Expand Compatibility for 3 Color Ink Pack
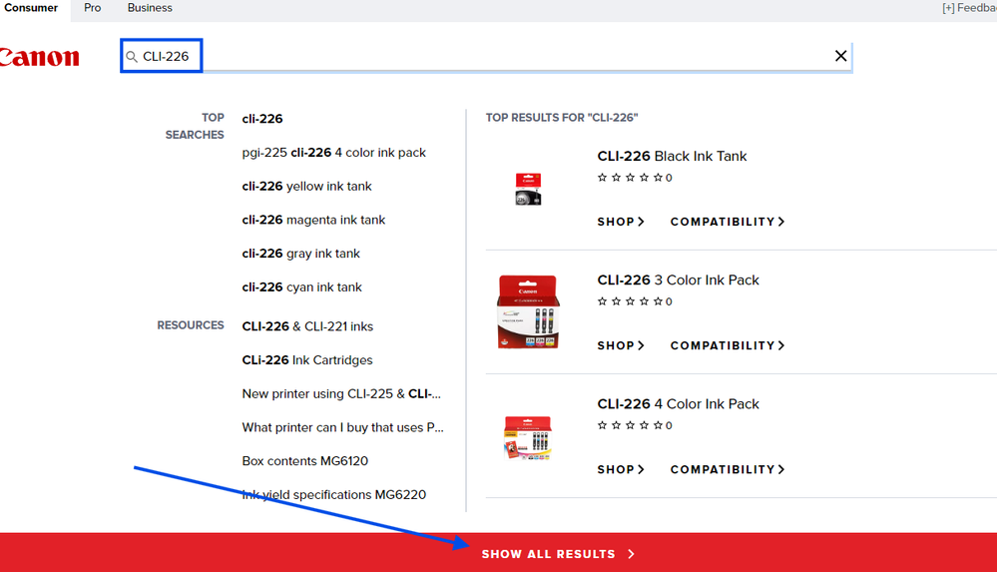 coord(727,345)
